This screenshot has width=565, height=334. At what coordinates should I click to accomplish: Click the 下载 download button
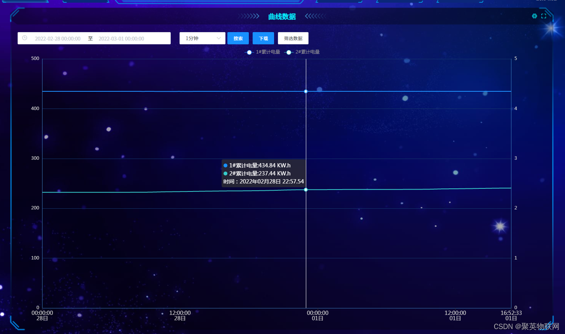[x=263, y=38]
